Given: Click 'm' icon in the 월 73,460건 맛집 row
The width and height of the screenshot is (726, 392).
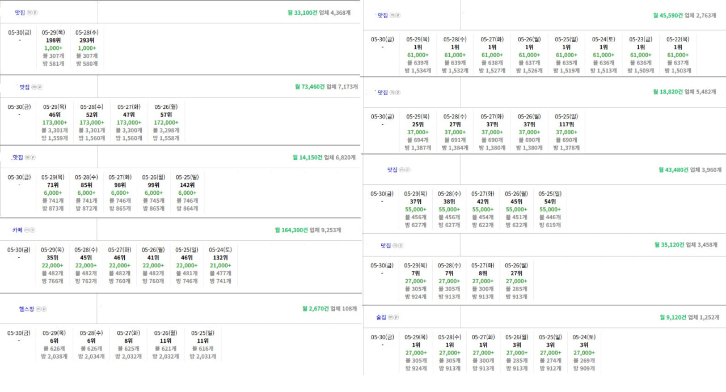Looking at the screenshot, I should coord(34,87).
